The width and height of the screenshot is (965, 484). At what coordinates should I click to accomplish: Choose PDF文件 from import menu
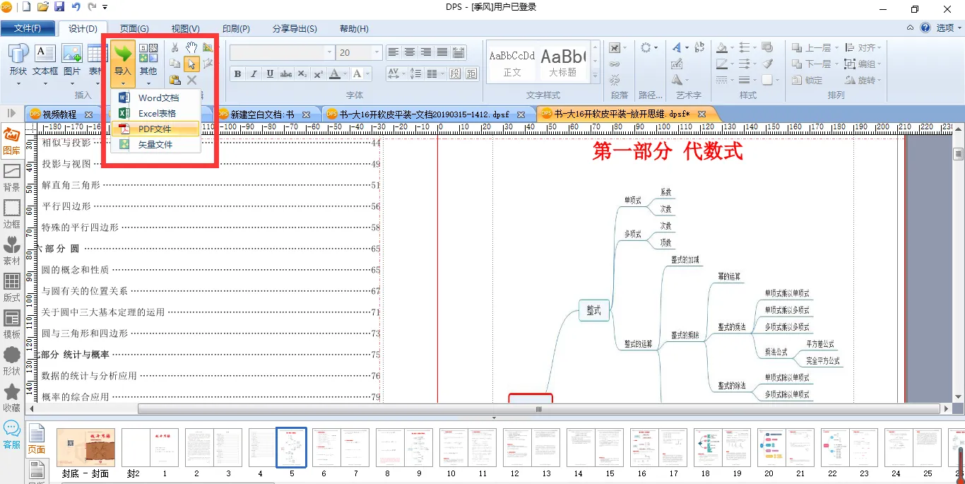[154, 129]
